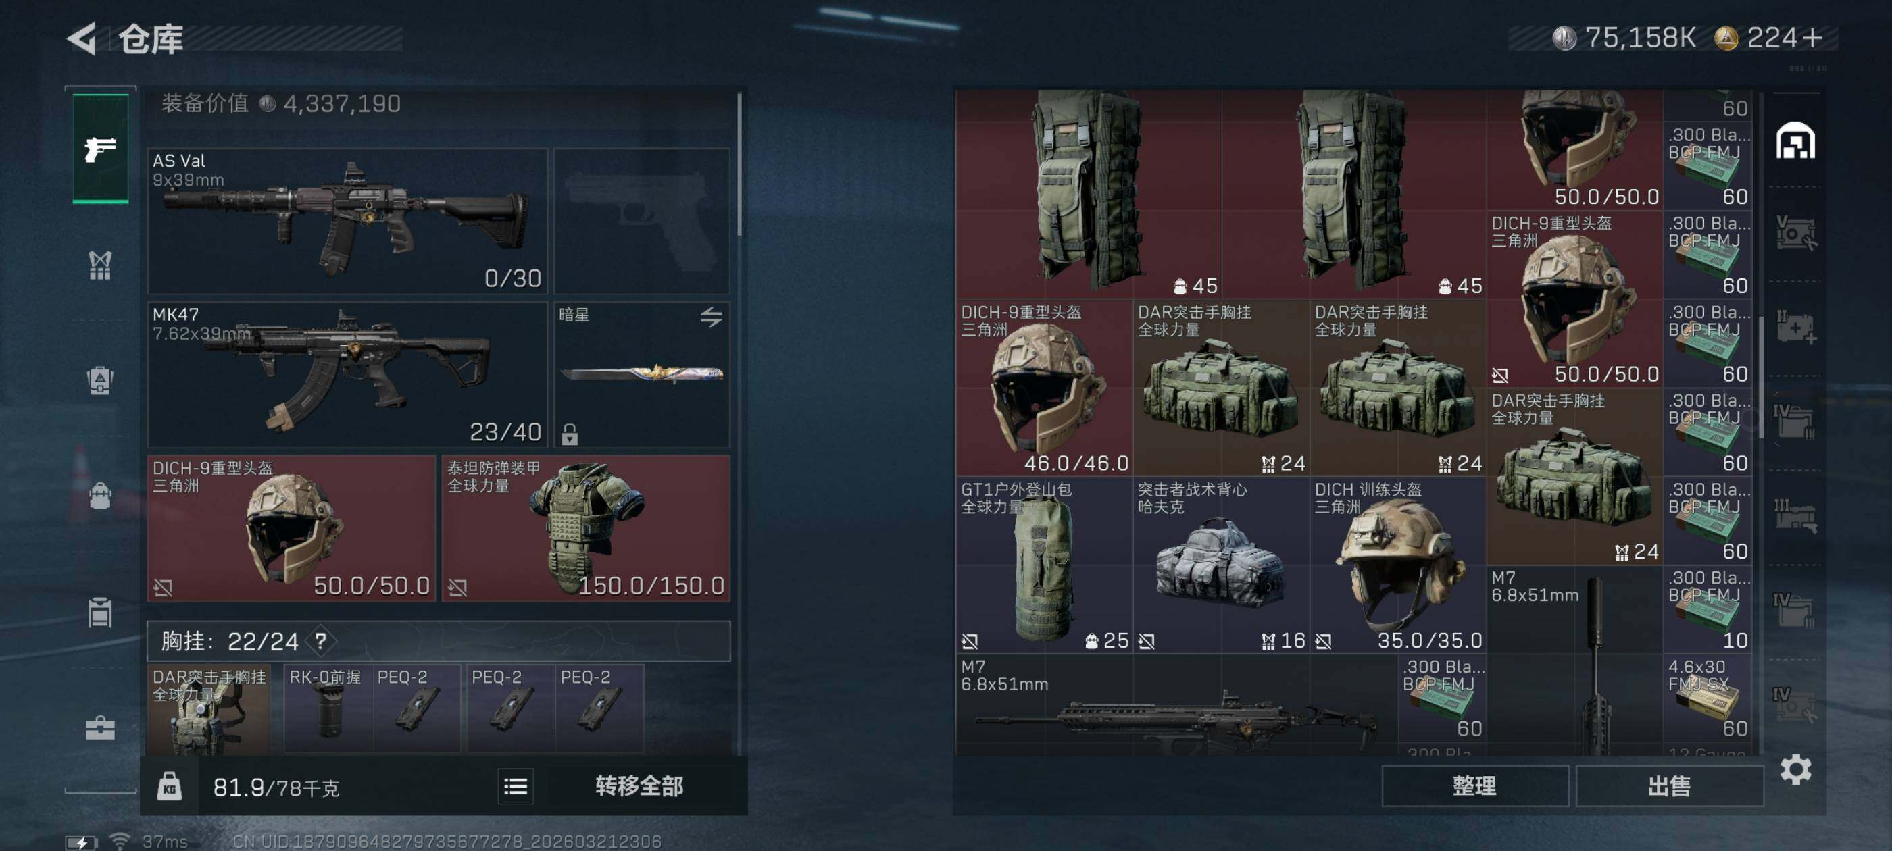The width and height of the screenshot is (1892, 851).
Task: Open the medical kit storage box icon
Action: pos(1795,328)
